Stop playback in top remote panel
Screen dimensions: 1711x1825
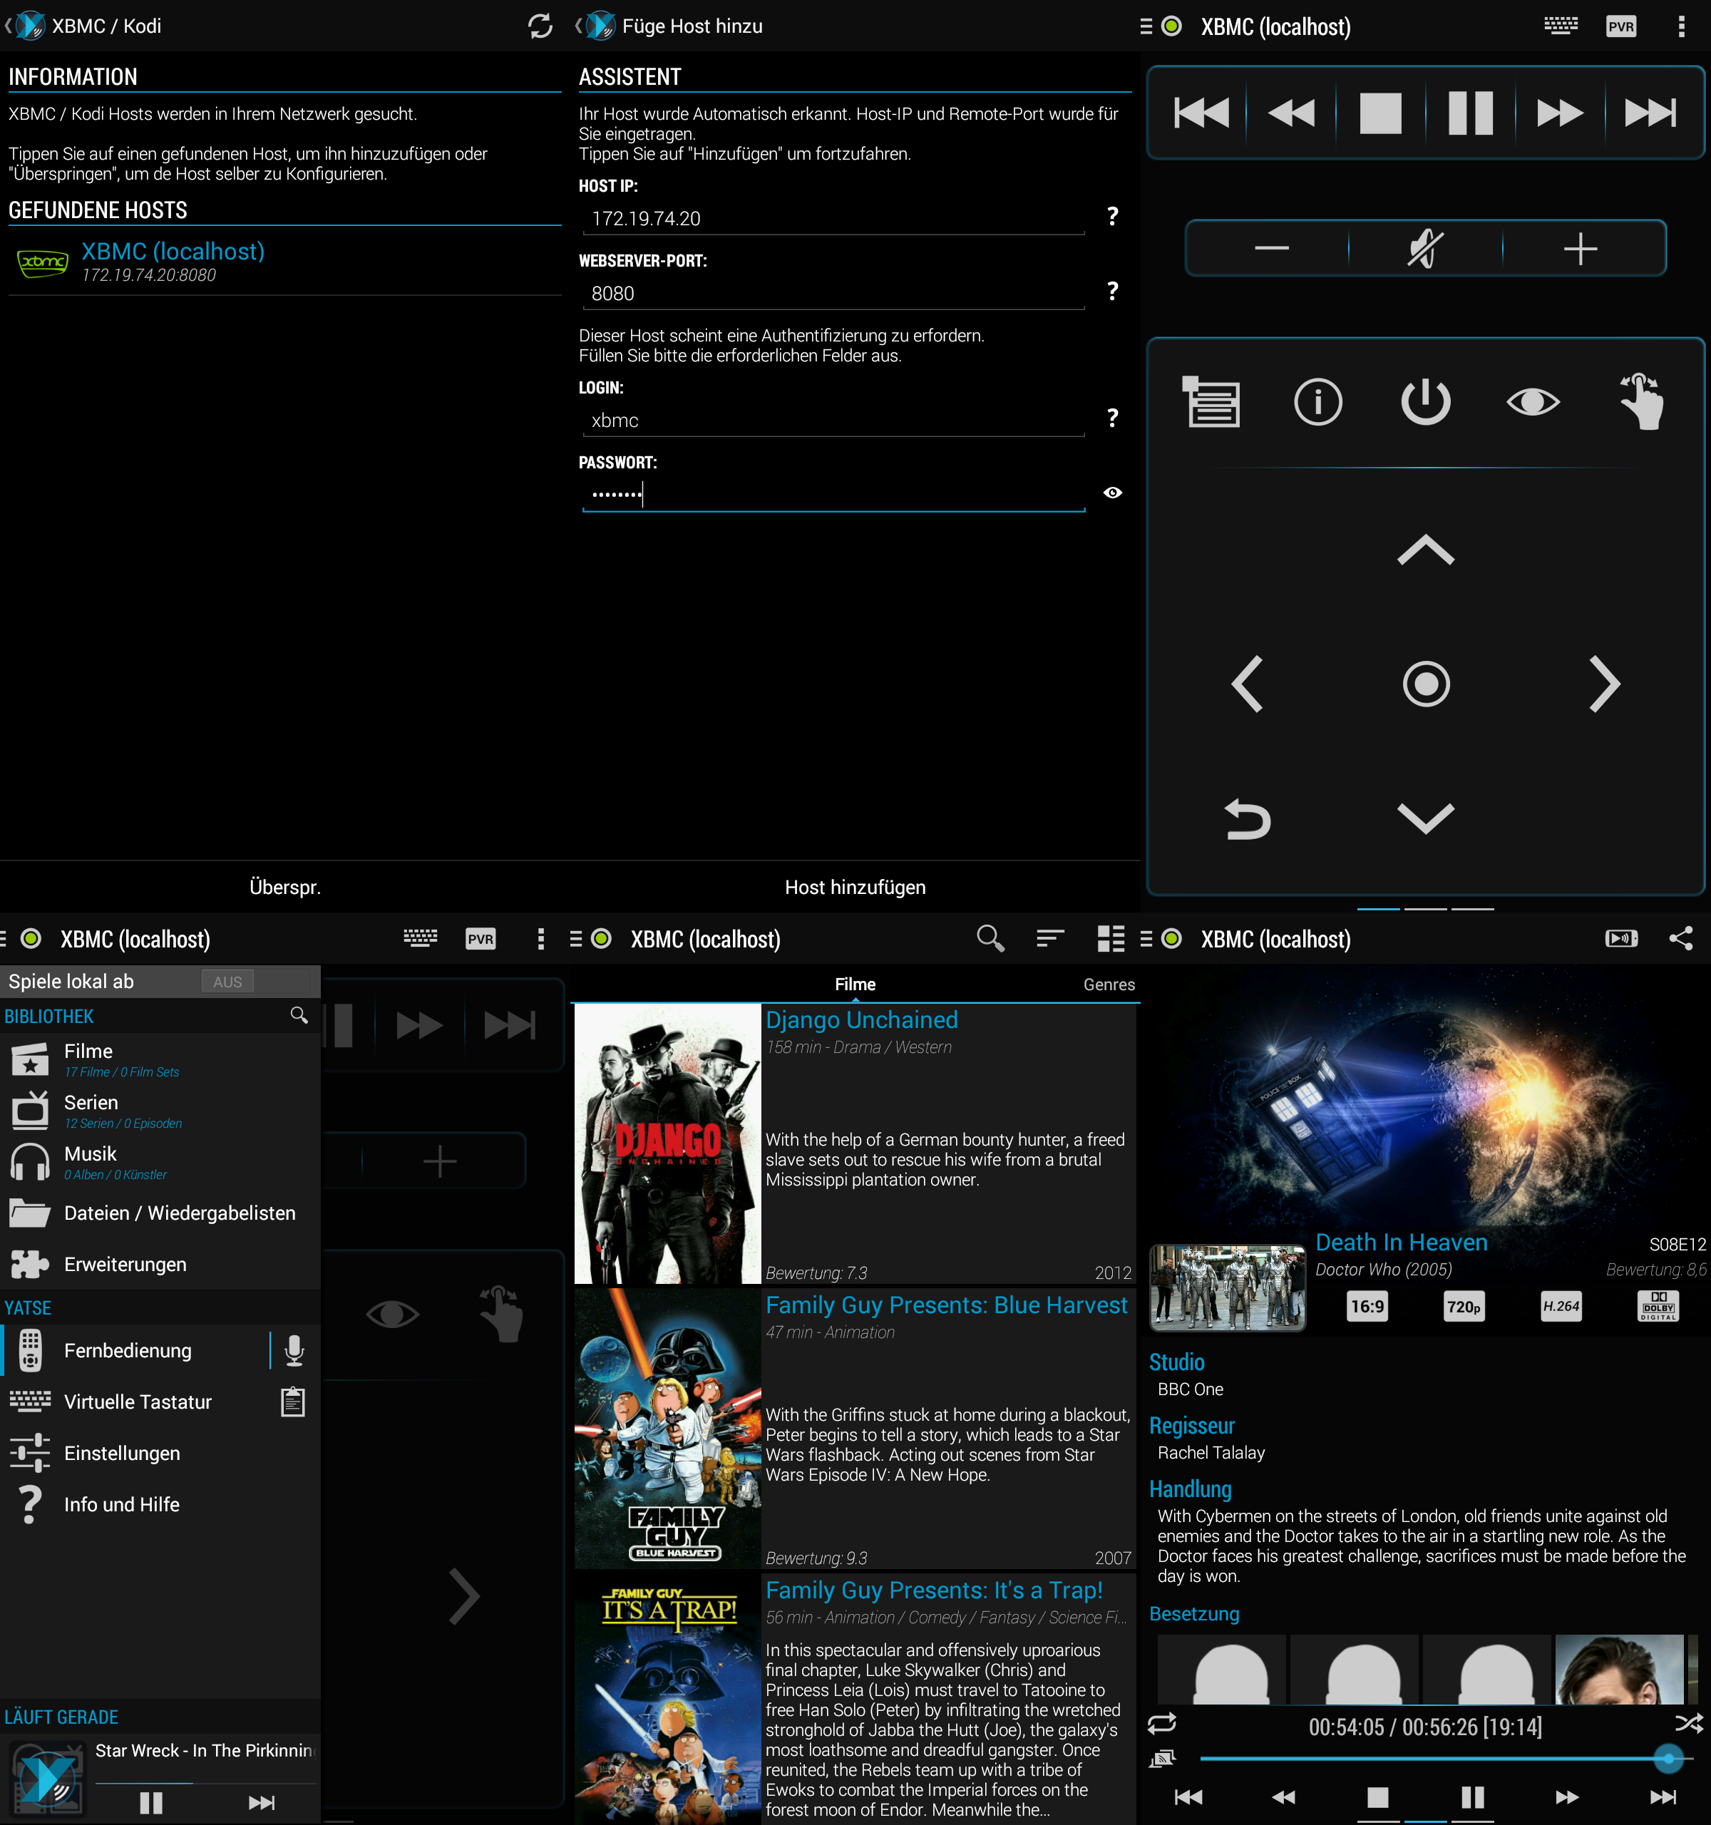1379,113
